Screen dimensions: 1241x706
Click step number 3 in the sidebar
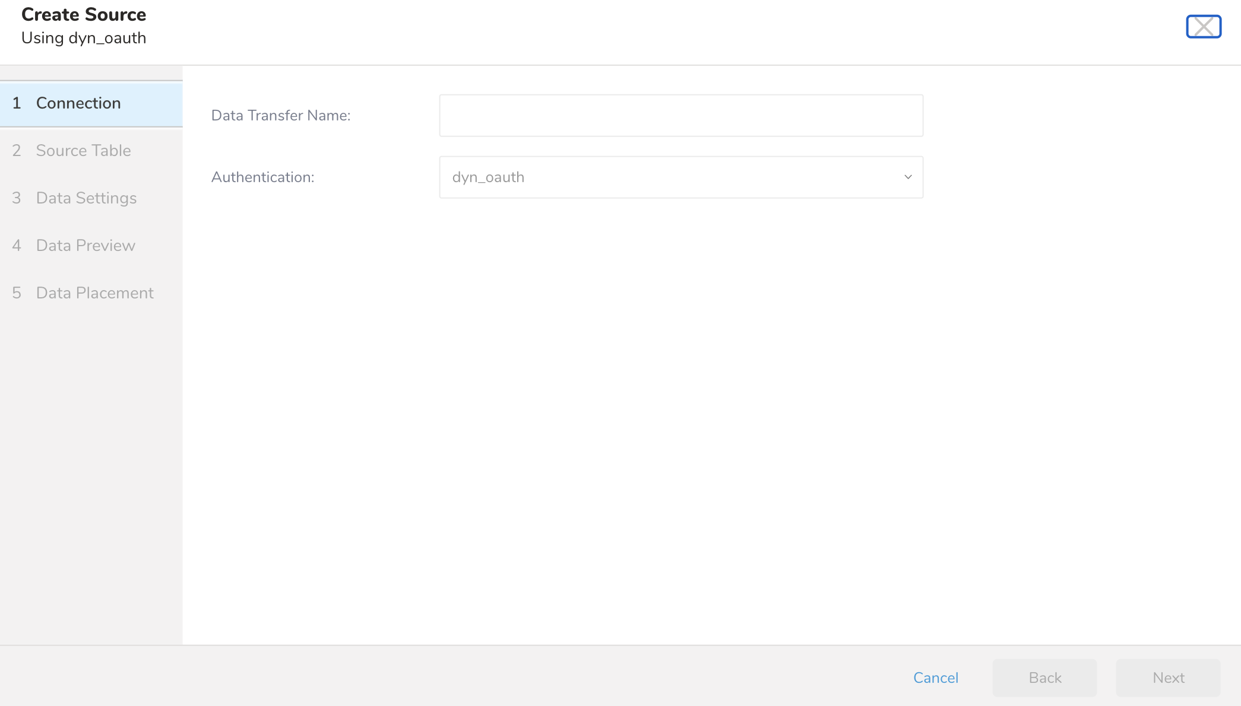pos(17,198)
